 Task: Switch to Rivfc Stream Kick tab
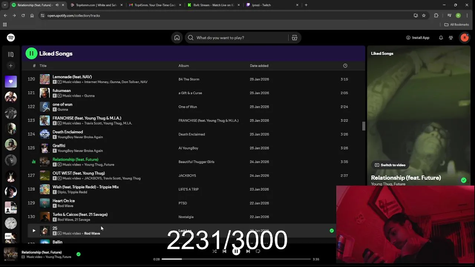tap(213, 5)
